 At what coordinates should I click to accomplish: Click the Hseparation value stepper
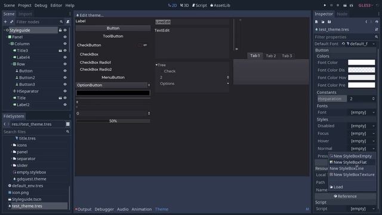tap(374, 99)
